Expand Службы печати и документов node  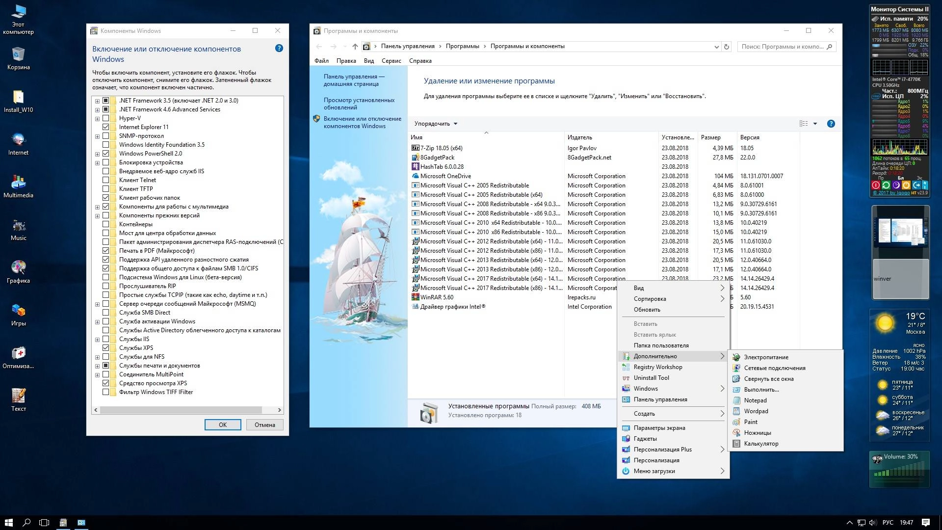tap(97, 366)
